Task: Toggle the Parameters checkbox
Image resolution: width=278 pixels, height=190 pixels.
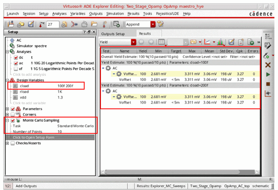Action: click(13, 109)
